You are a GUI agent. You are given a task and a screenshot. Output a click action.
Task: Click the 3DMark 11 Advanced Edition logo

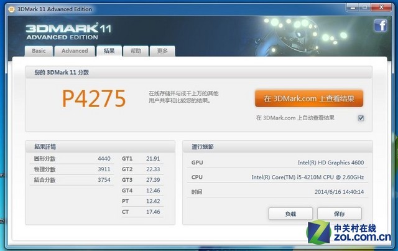68,32
